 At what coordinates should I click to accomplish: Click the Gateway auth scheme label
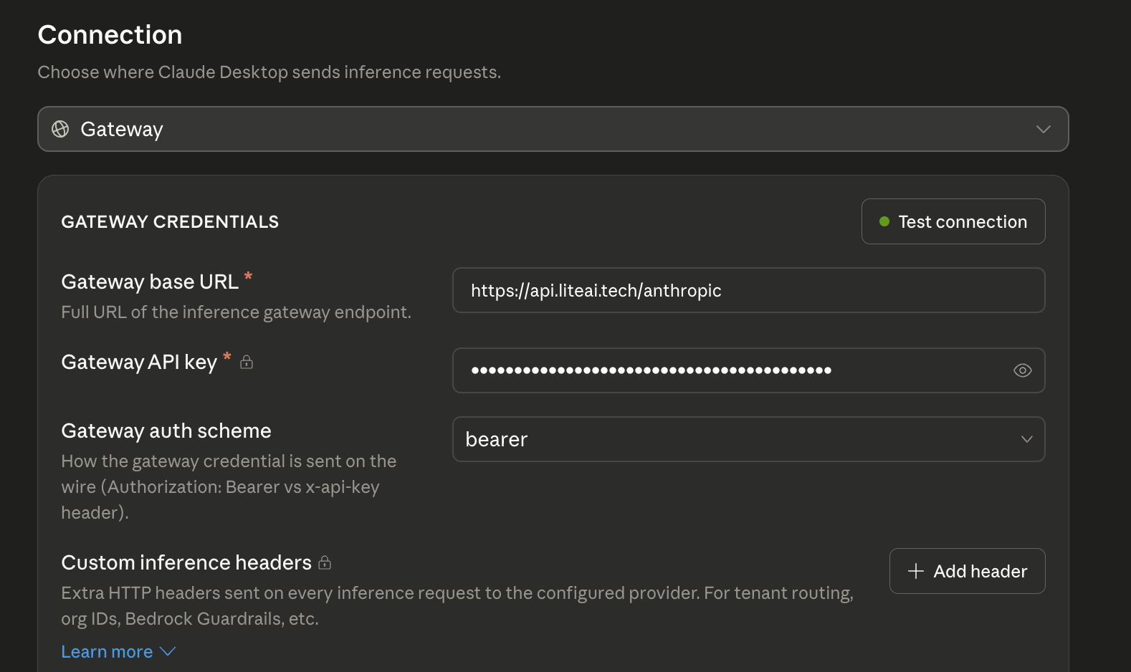pos(166,431)
